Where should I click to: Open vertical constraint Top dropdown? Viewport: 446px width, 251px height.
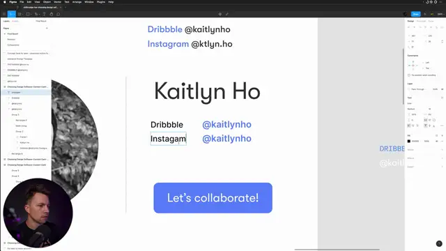[x=427, y=68]
